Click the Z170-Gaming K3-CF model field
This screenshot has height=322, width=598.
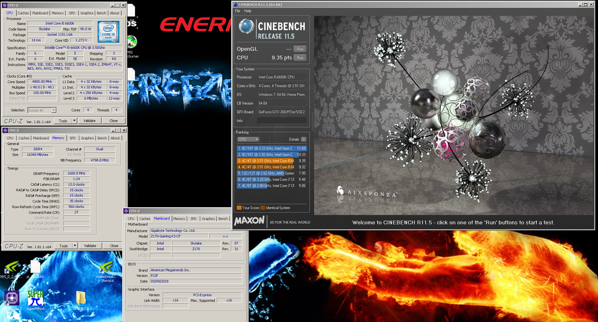click(x=179, y=236)
